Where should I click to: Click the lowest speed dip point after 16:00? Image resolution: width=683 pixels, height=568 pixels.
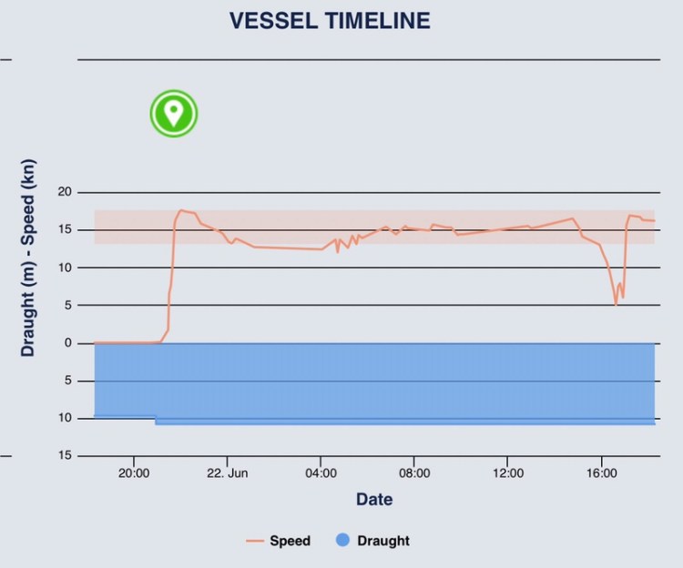pos(617,304)
